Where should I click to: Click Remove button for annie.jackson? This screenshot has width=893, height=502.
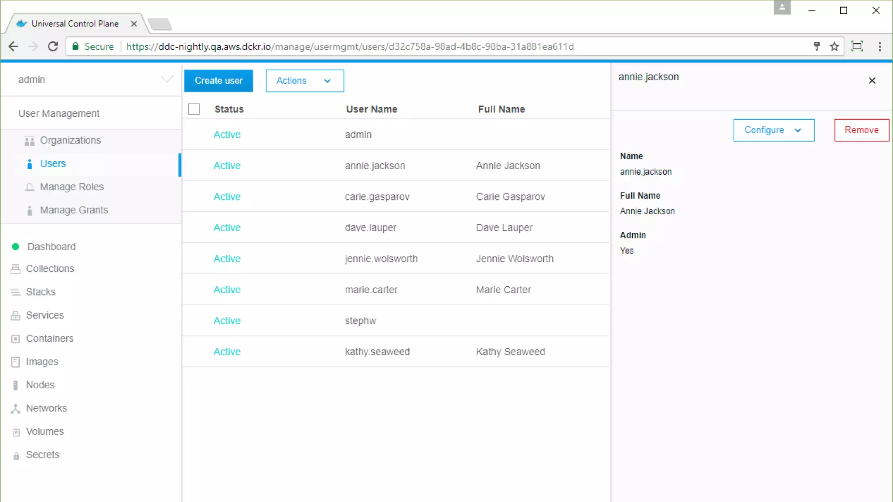pyautogui.click(x=861, y=130)
